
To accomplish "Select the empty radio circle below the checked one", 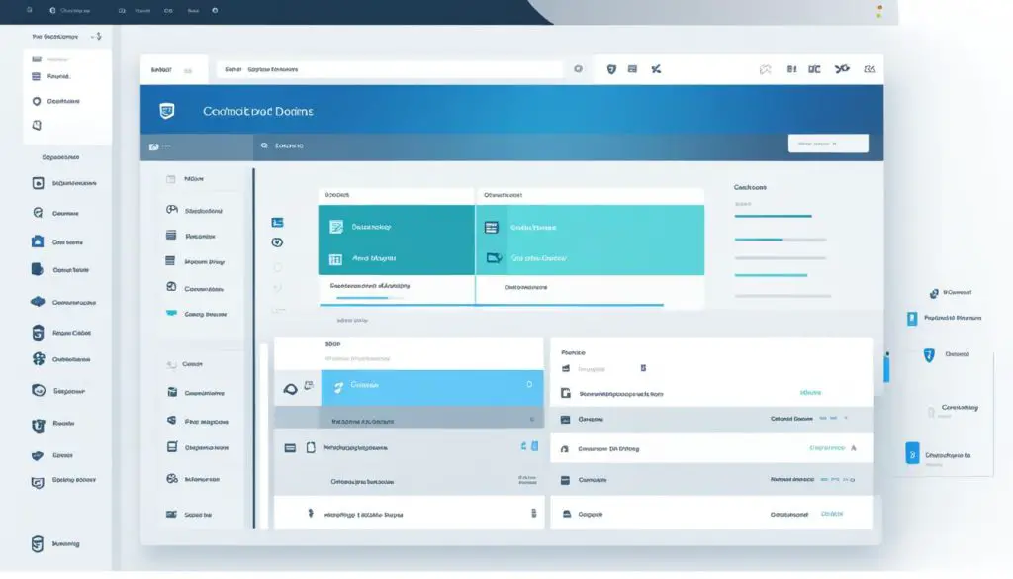I will [277, 266].
